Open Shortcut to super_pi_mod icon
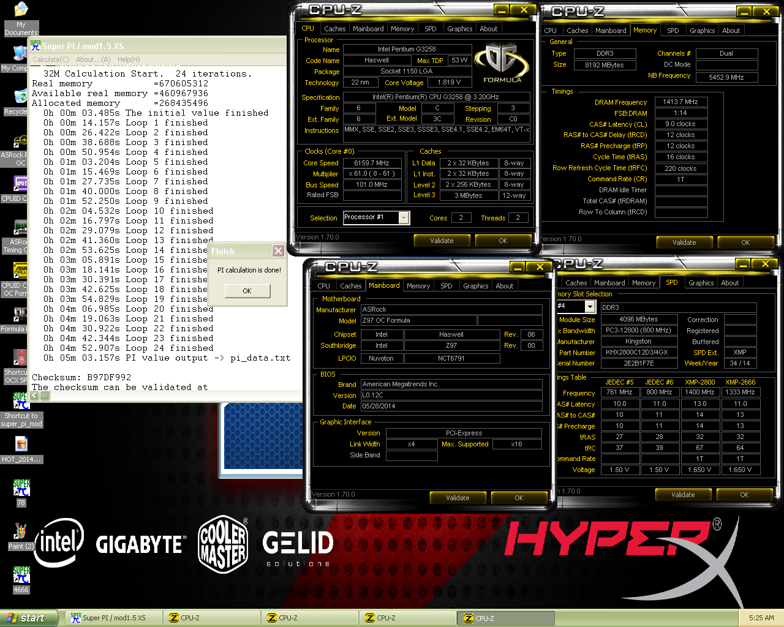 pyautogui.click(x=21, y=410)
